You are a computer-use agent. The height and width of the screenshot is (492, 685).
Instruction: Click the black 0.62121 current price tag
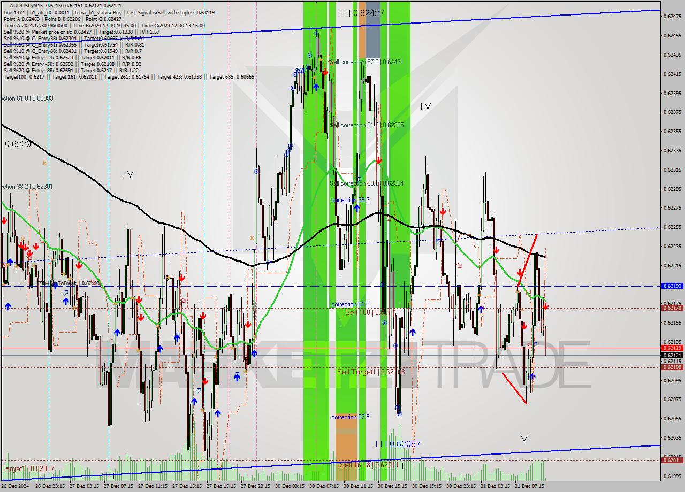[x=672, y=355]
